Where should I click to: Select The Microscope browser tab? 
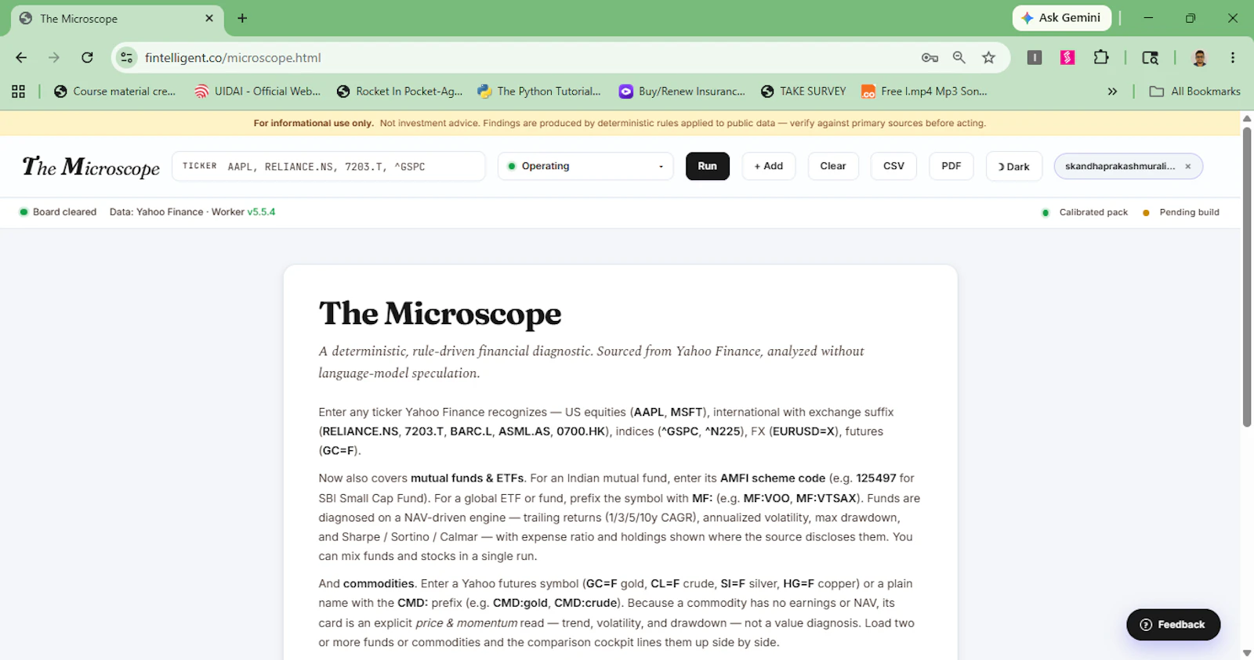118,19
